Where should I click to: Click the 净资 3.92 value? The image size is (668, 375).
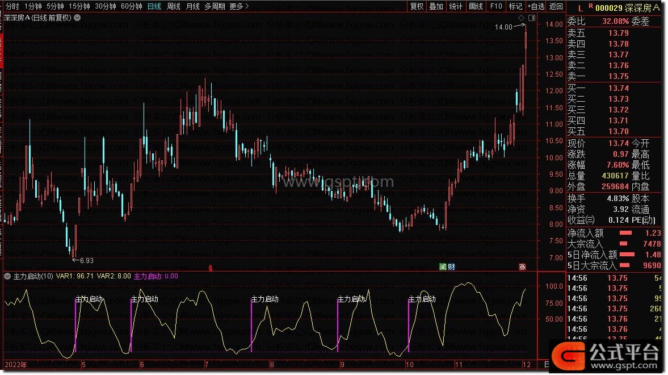tap(621, 210)
